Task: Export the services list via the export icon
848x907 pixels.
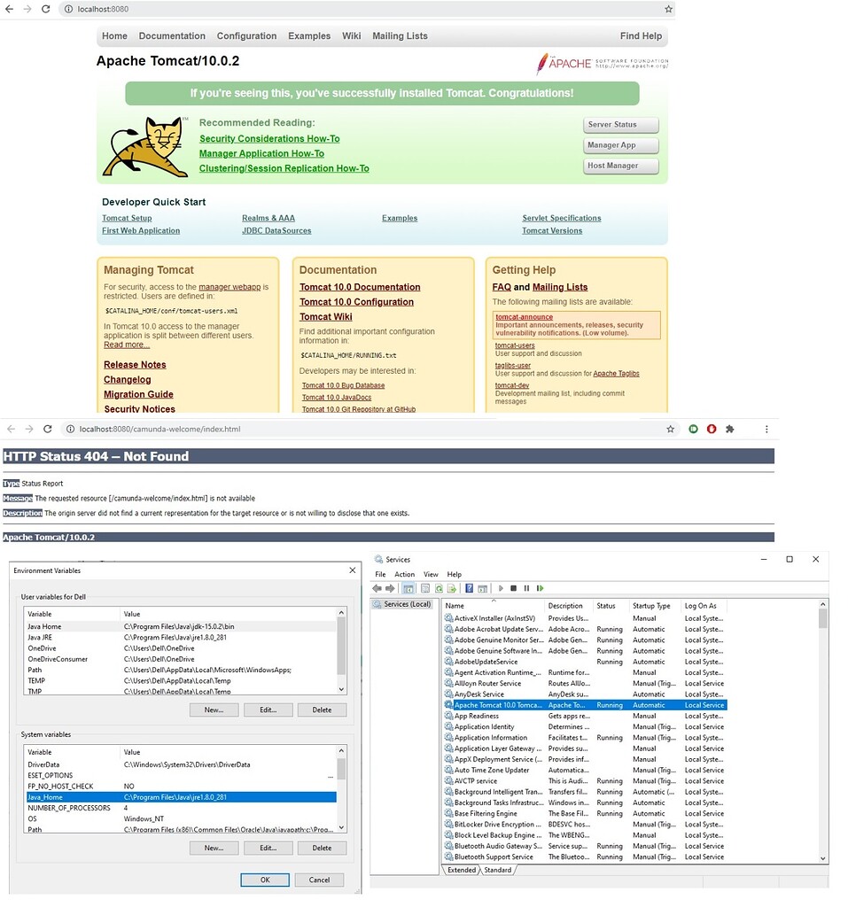Action: (452, 587)
